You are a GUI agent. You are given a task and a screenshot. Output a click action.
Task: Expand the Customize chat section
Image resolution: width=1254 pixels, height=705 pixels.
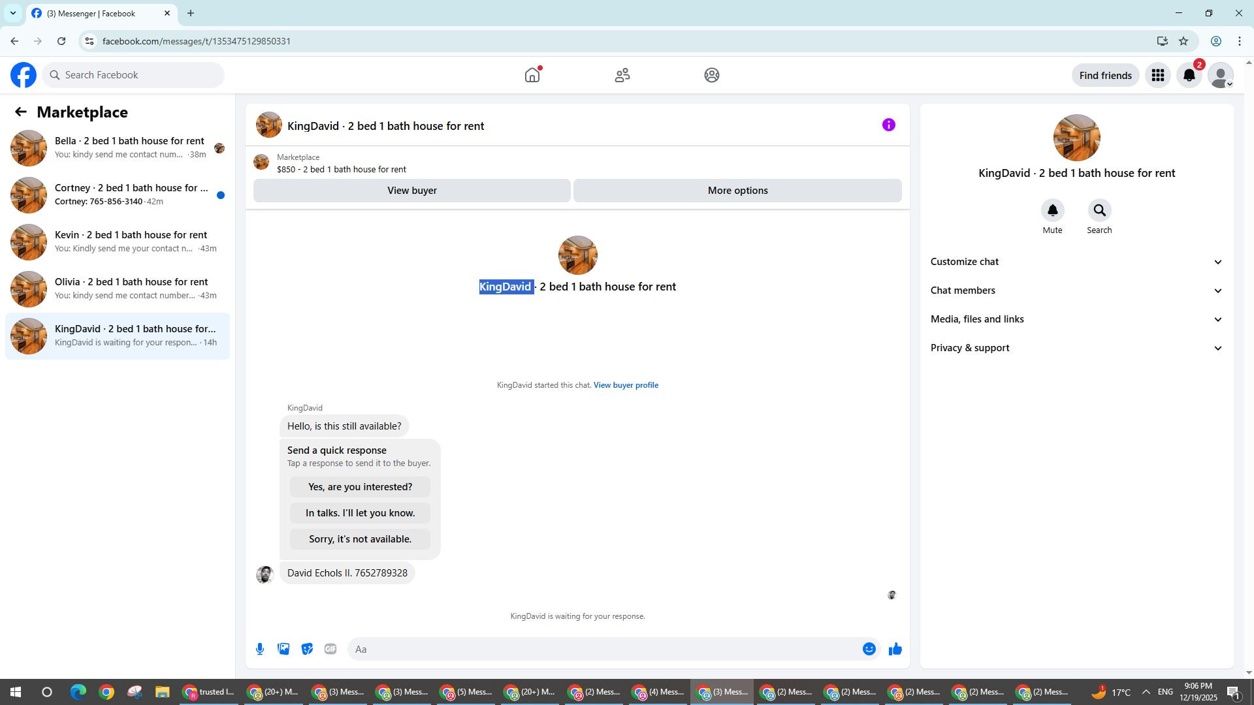coord(1076,262)
